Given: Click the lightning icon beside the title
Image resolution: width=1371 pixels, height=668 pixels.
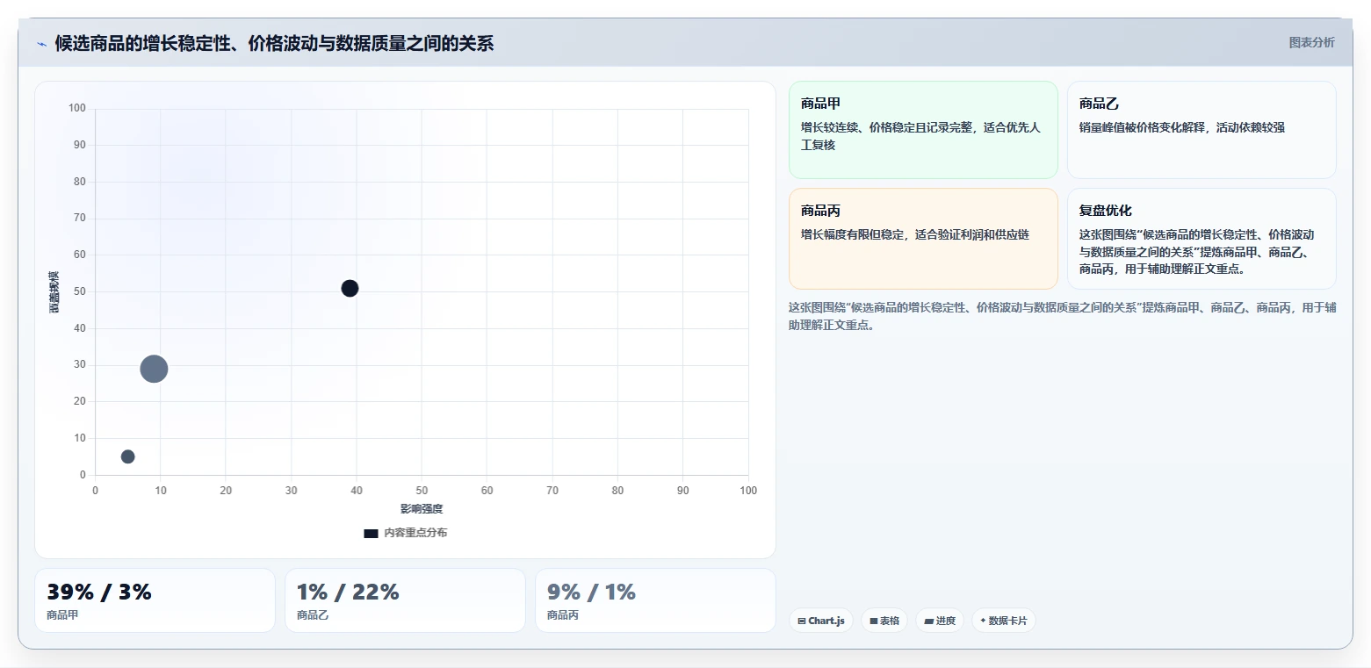Looking at the screenshot, I should tap(41, 44).
